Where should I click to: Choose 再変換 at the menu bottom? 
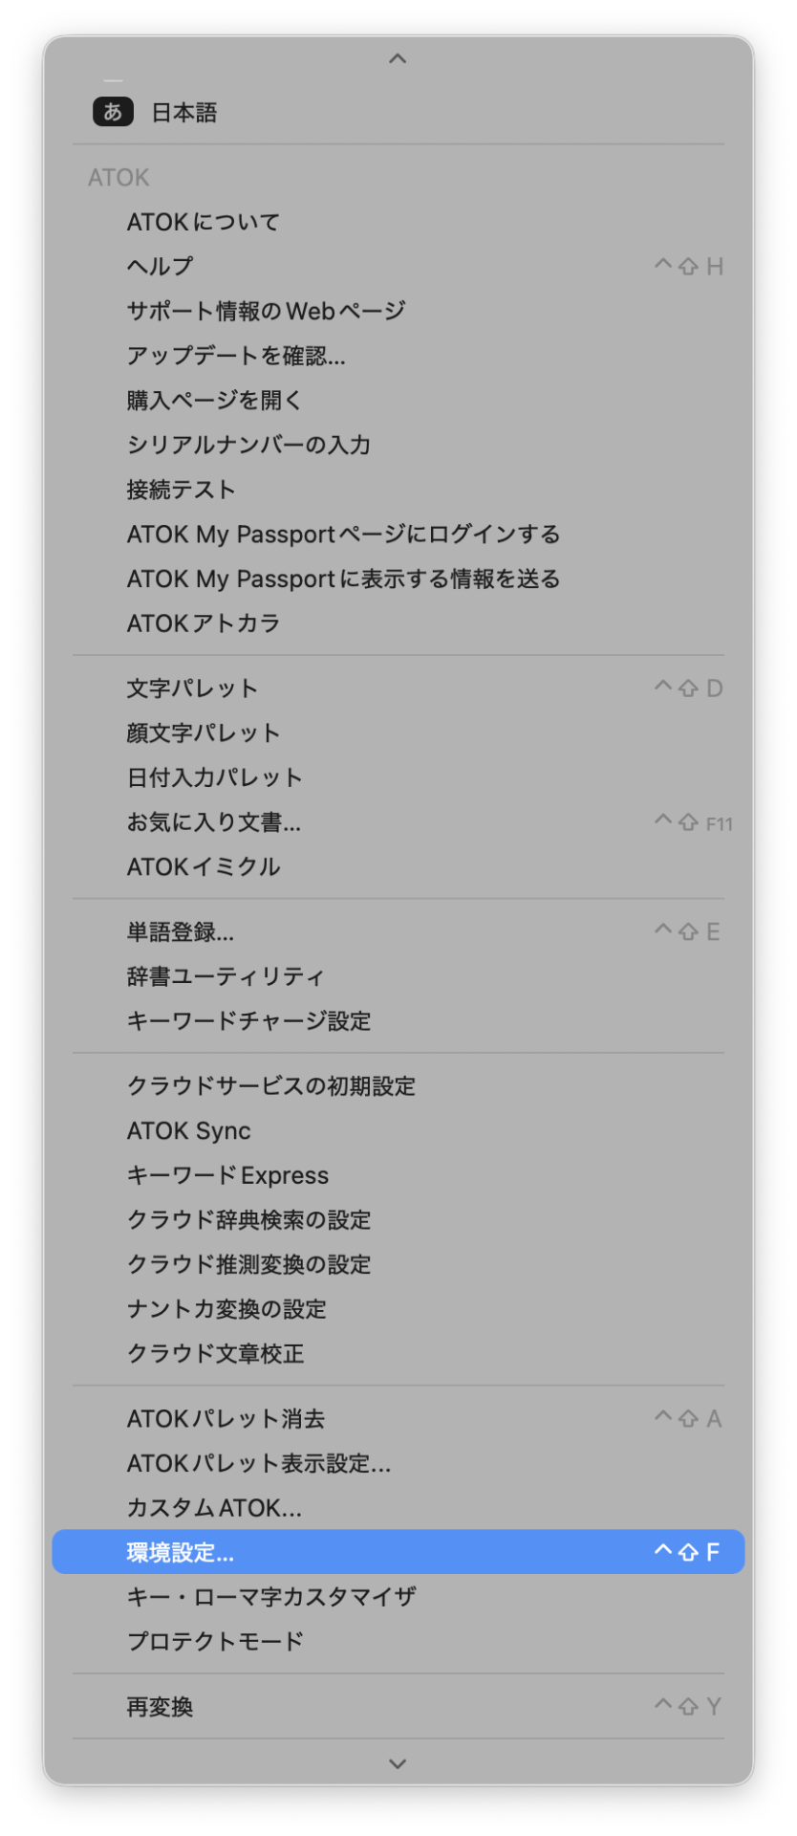coord(398,1707)
